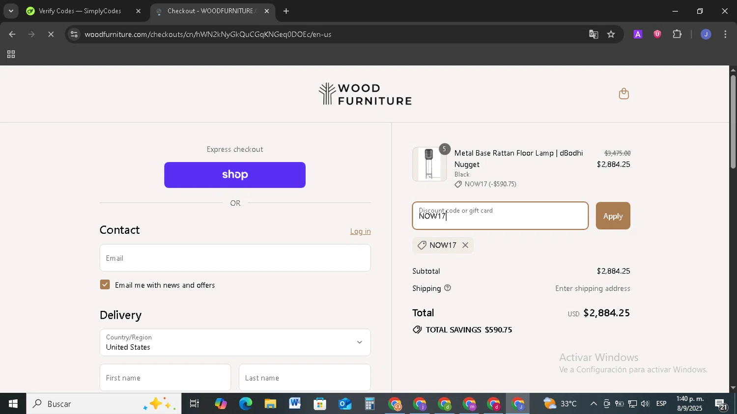The image size is (737, 414).
Task: Open the notification center icon
Action: [x=721, y=405]
